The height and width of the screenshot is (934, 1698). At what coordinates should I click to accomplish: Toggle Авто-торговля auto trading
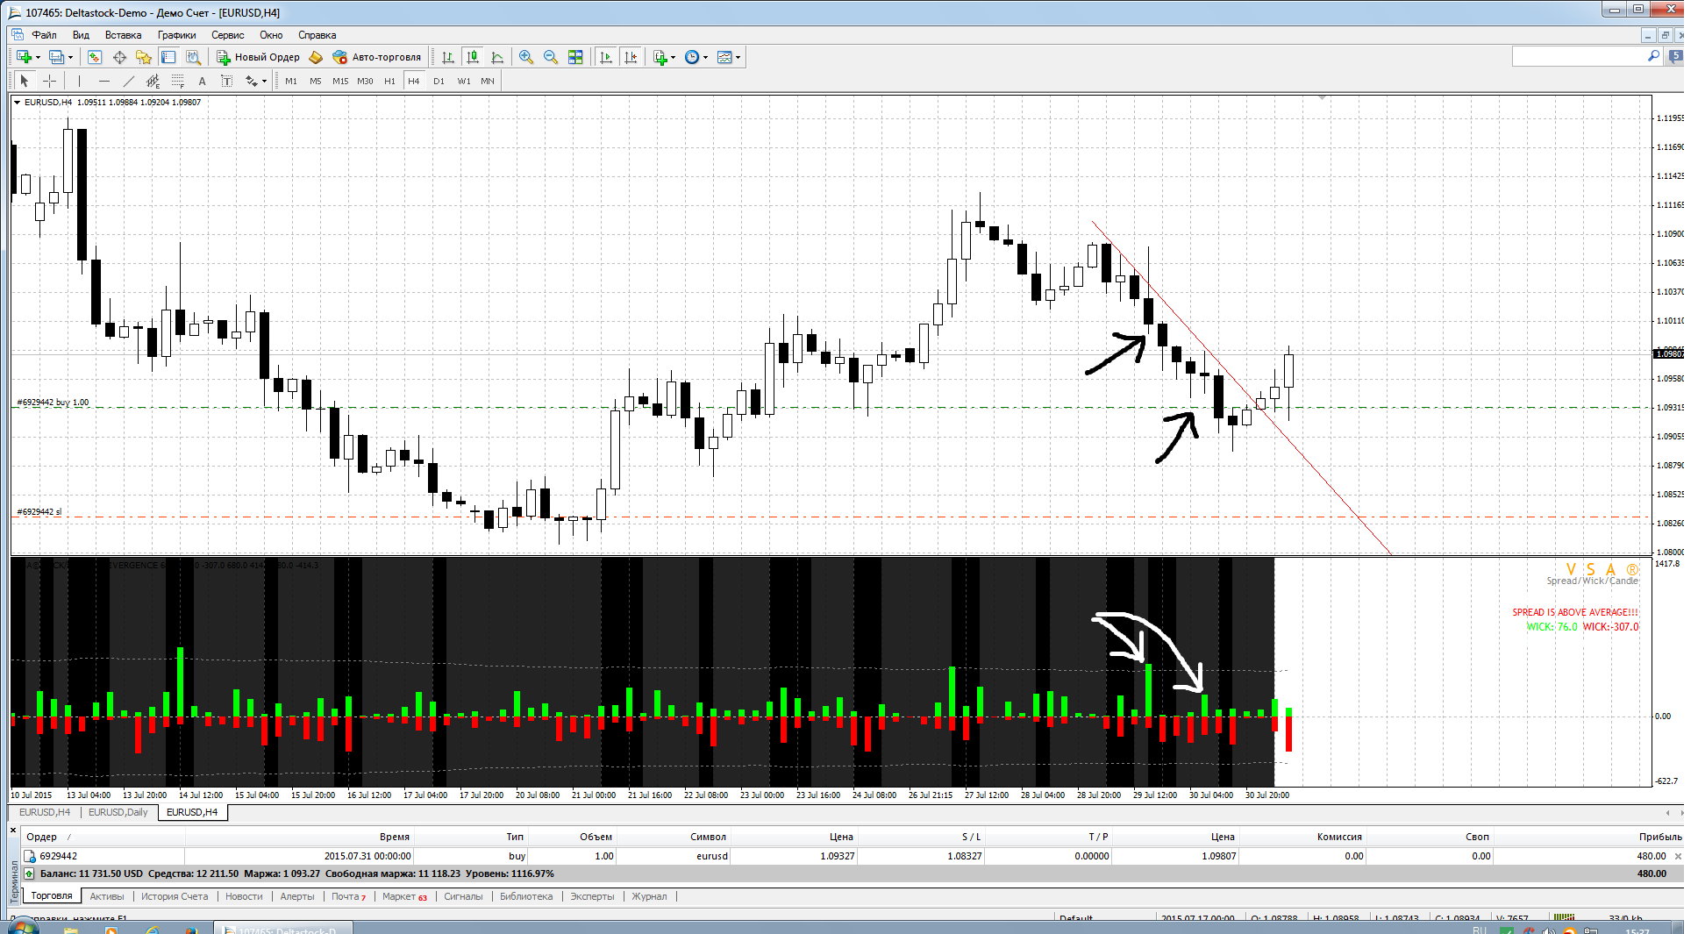point(377,57)
